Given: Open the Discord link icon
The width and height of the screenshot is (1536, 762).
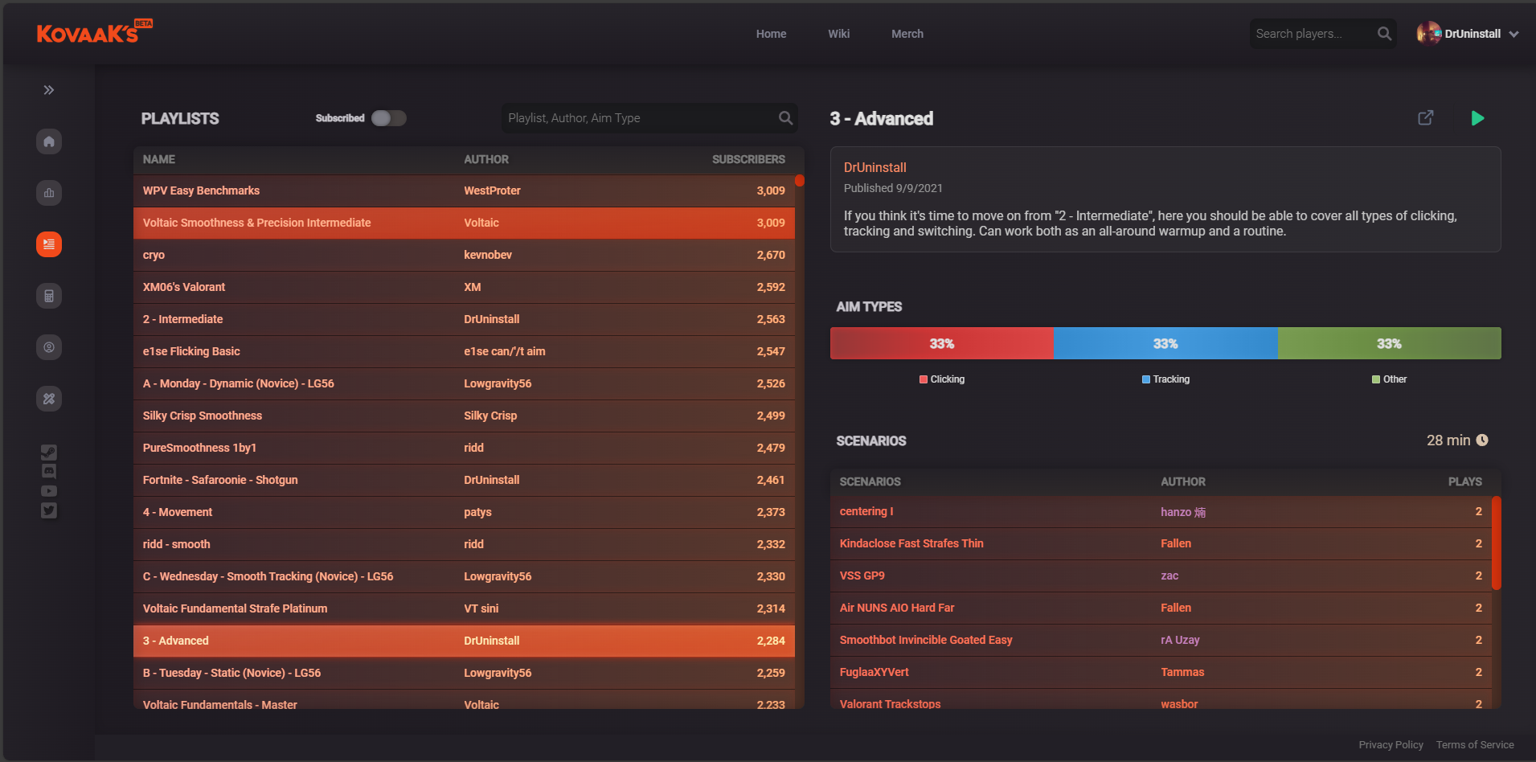Looking at the screenshot, I should (49, 471).
